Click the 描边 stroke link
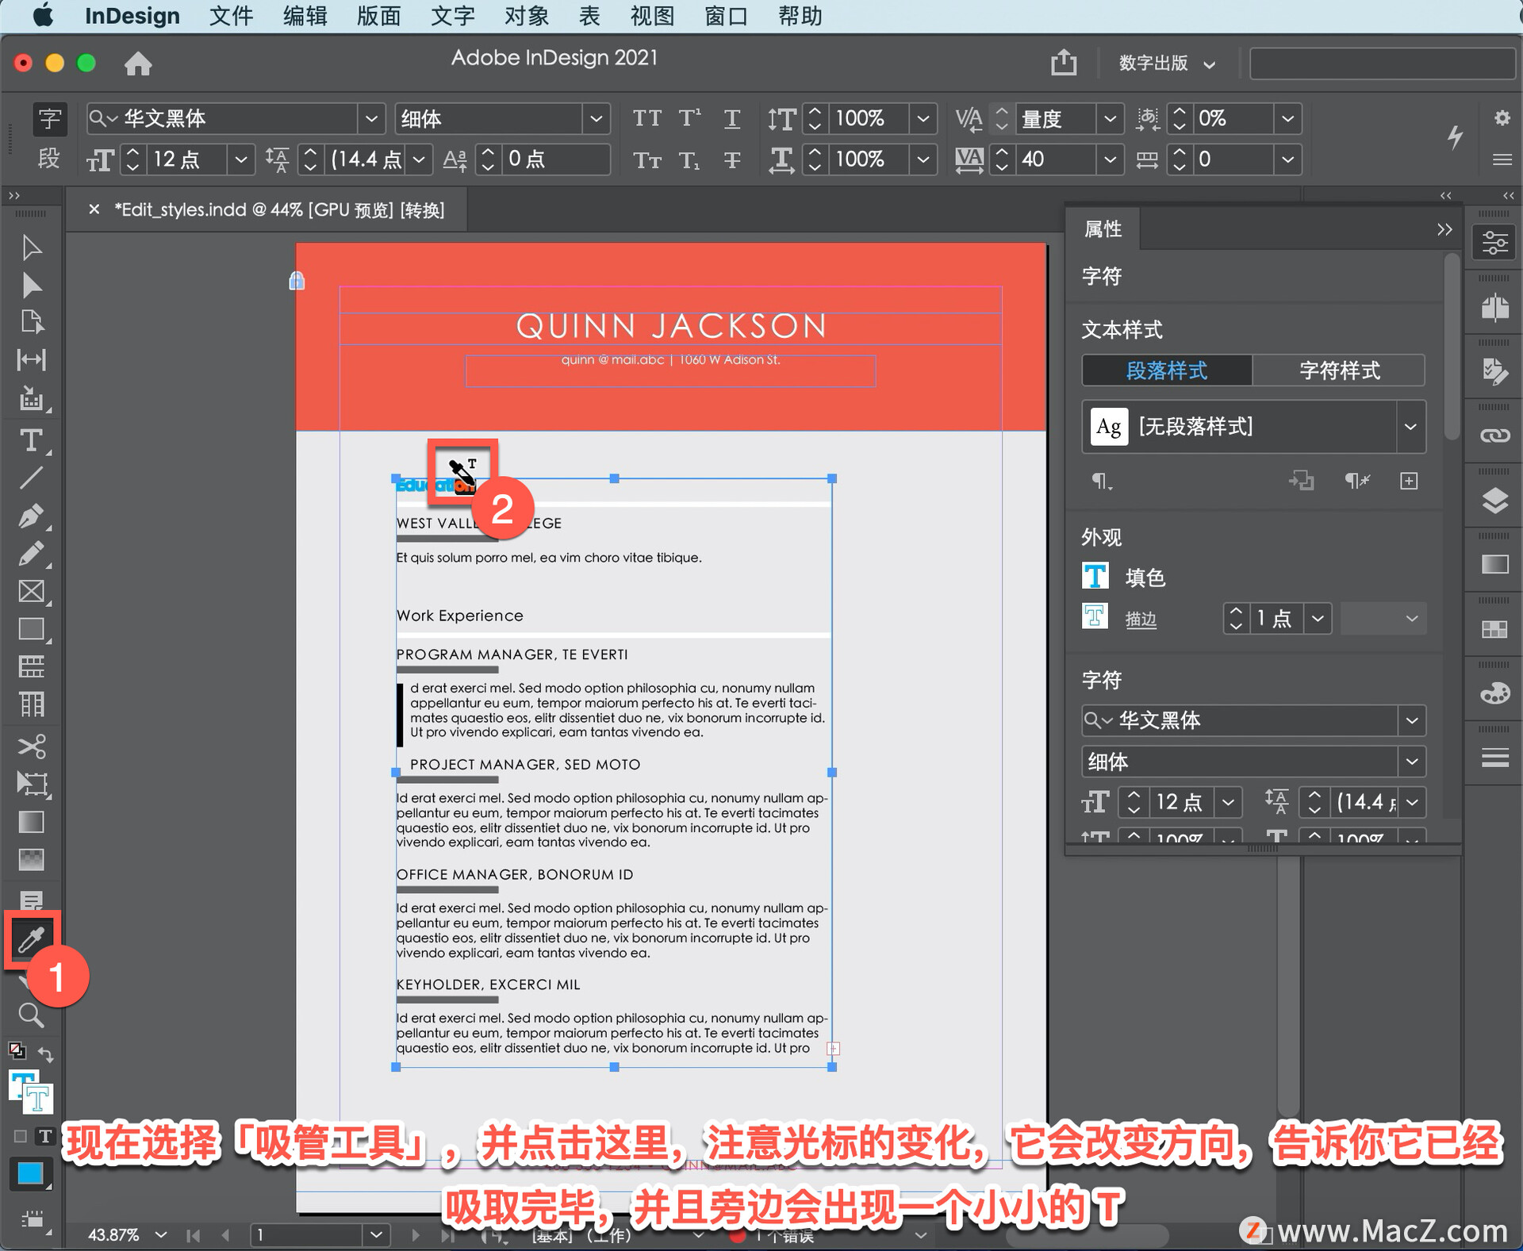The width and height of the screenshot is (1523, 1251). [x=1141, y=619]
